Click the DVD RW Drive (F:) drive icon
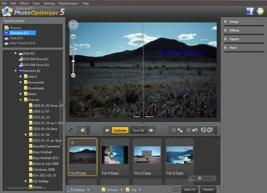Image resolution: width=267 pixels, height=193 pixels. [x=21, y=59]
